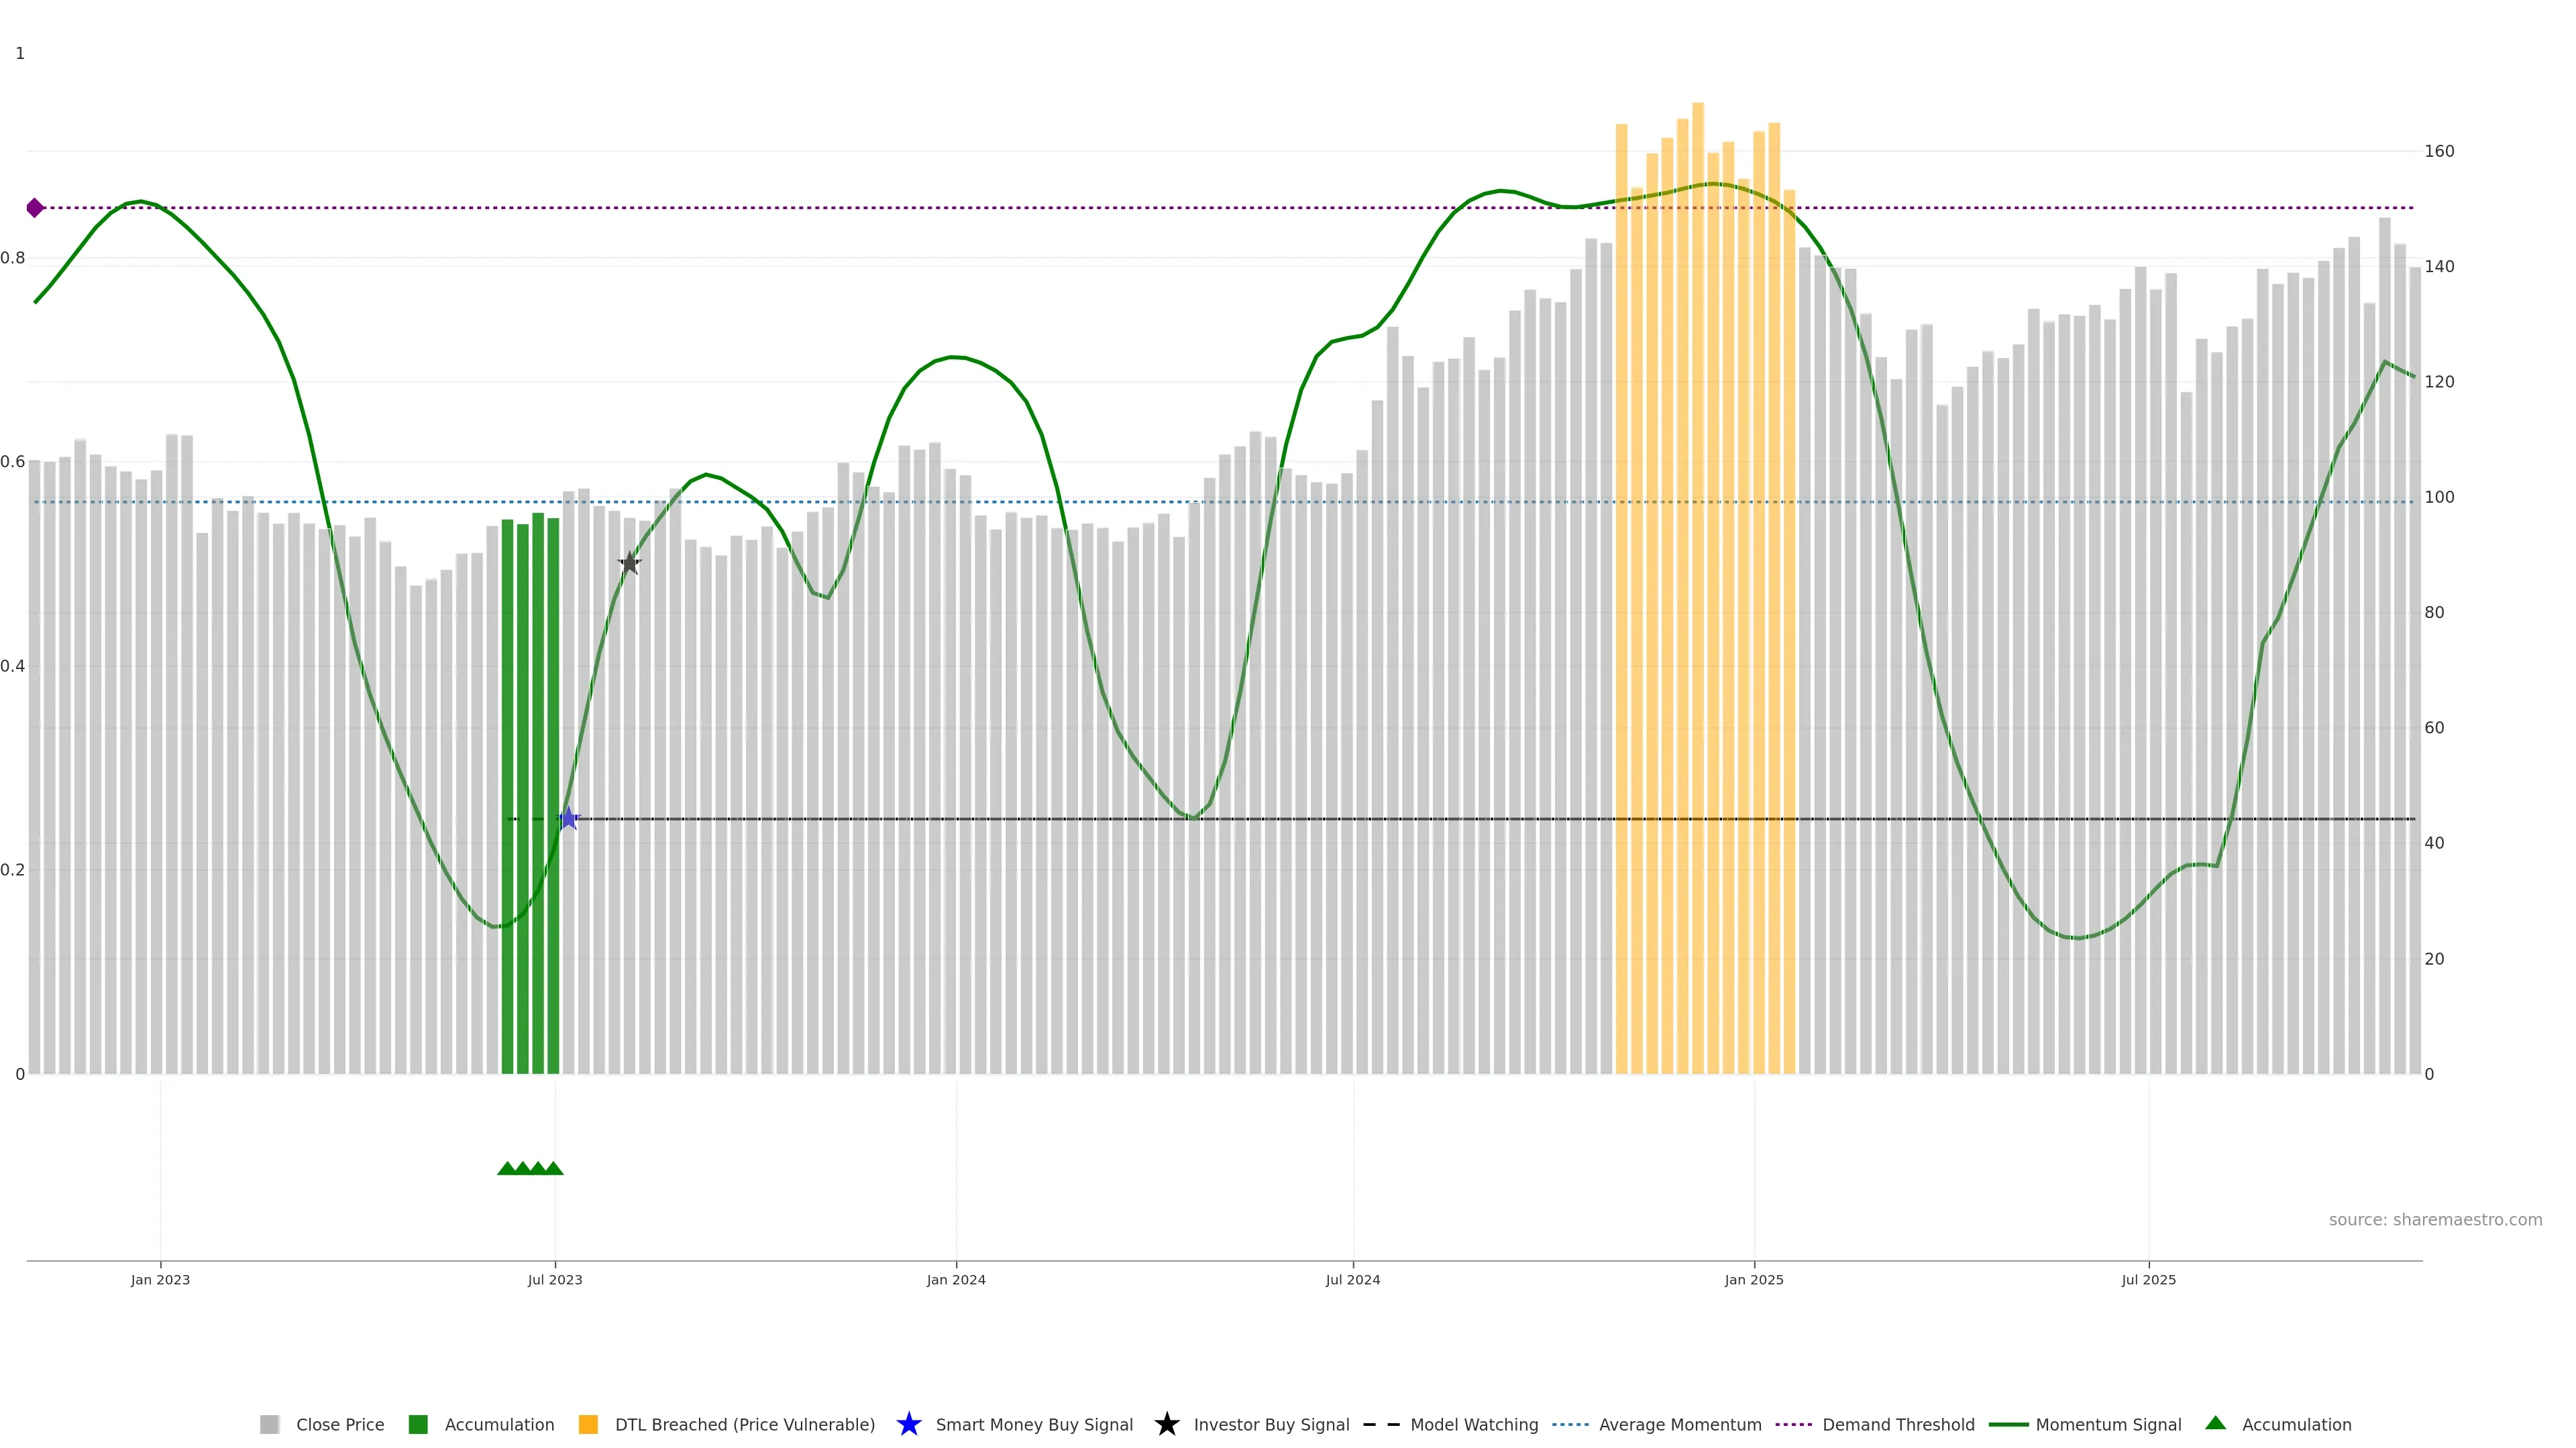This screenshot has height=1448, width=2576.
Task: Click the blue star icon in legend
Action: [x=908, y=1424]
